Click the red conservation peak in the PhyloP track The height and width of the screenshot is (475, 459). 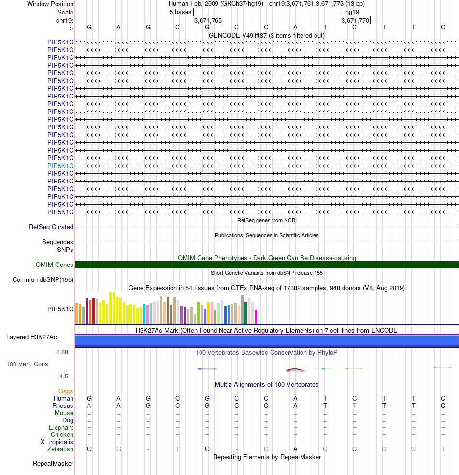coord(295,369)
